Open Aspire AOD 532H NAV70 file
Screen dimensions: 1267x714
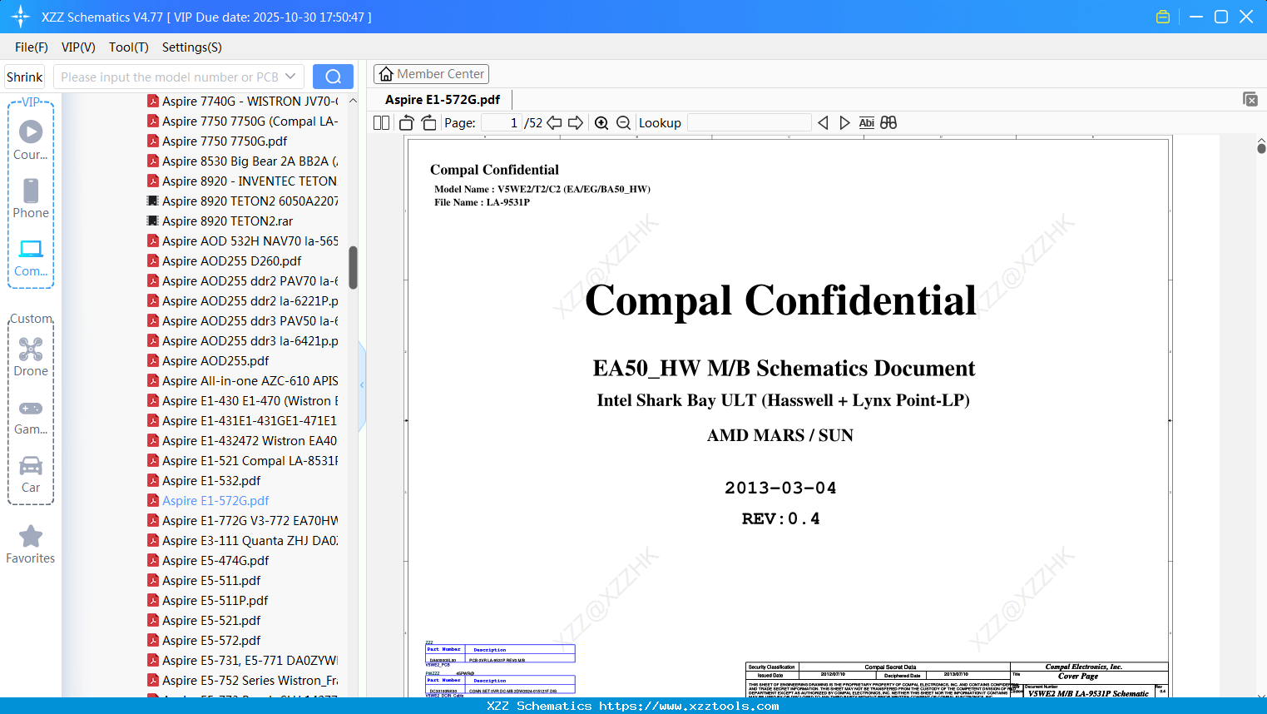(x=250, y=241)
